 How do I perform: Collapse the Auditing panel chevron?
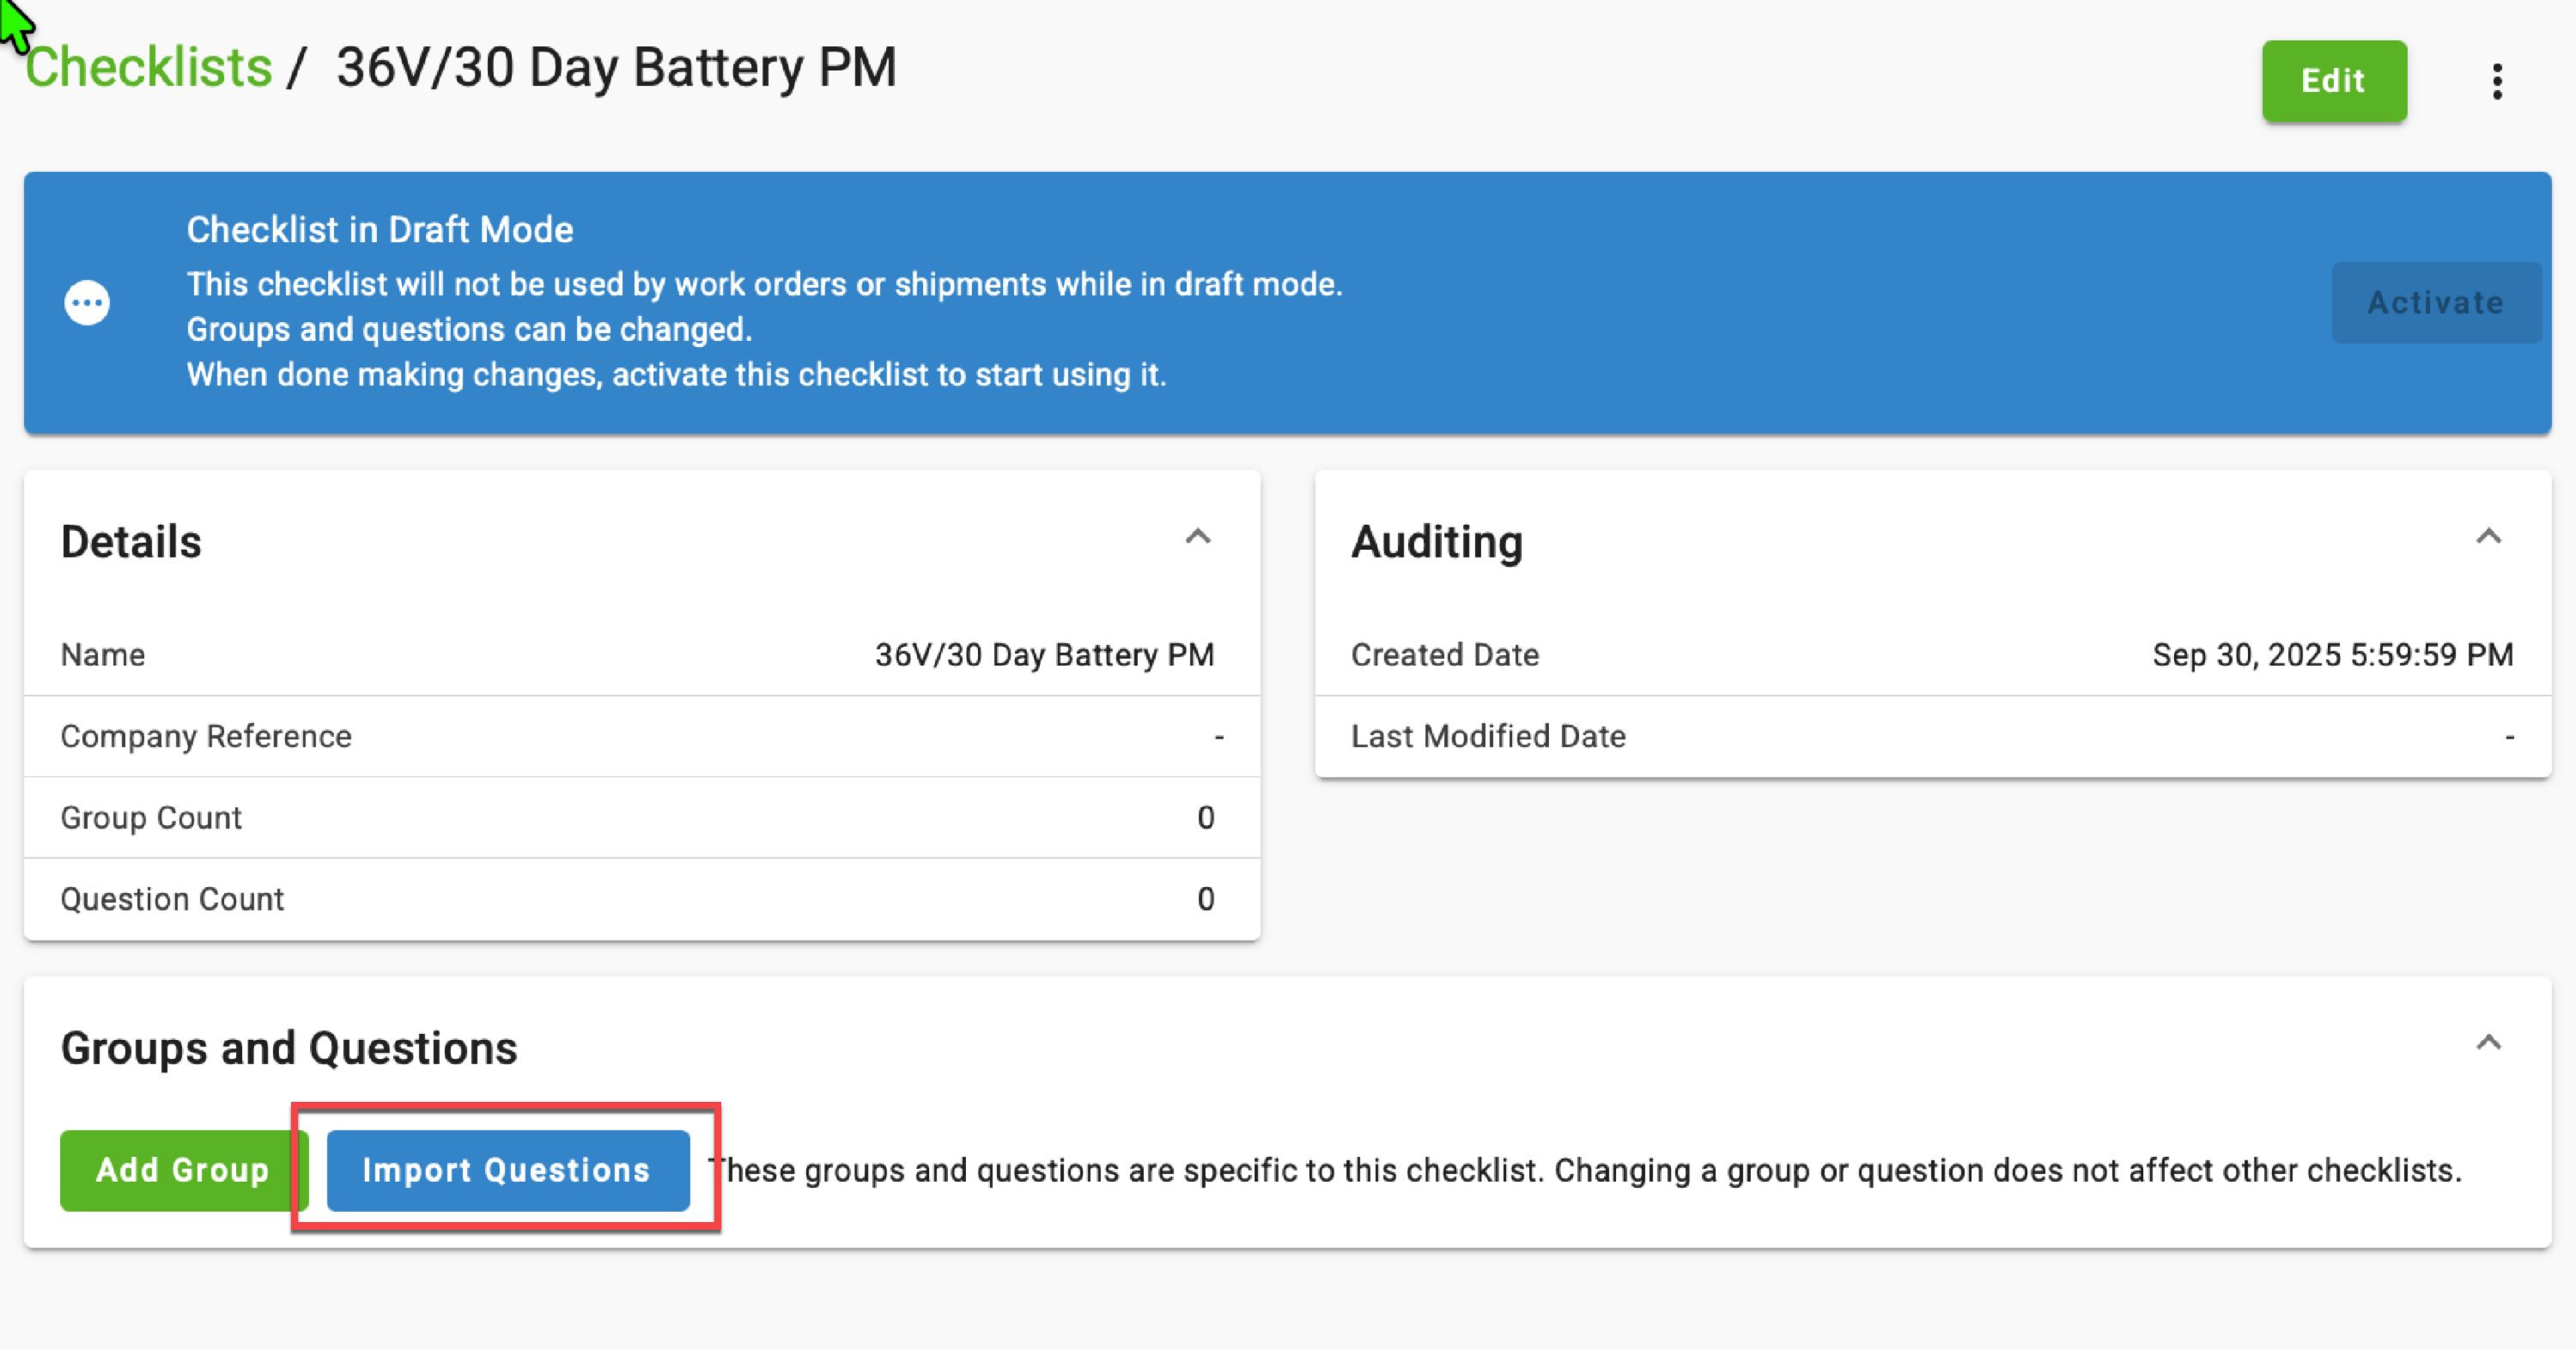(2488, 537)
